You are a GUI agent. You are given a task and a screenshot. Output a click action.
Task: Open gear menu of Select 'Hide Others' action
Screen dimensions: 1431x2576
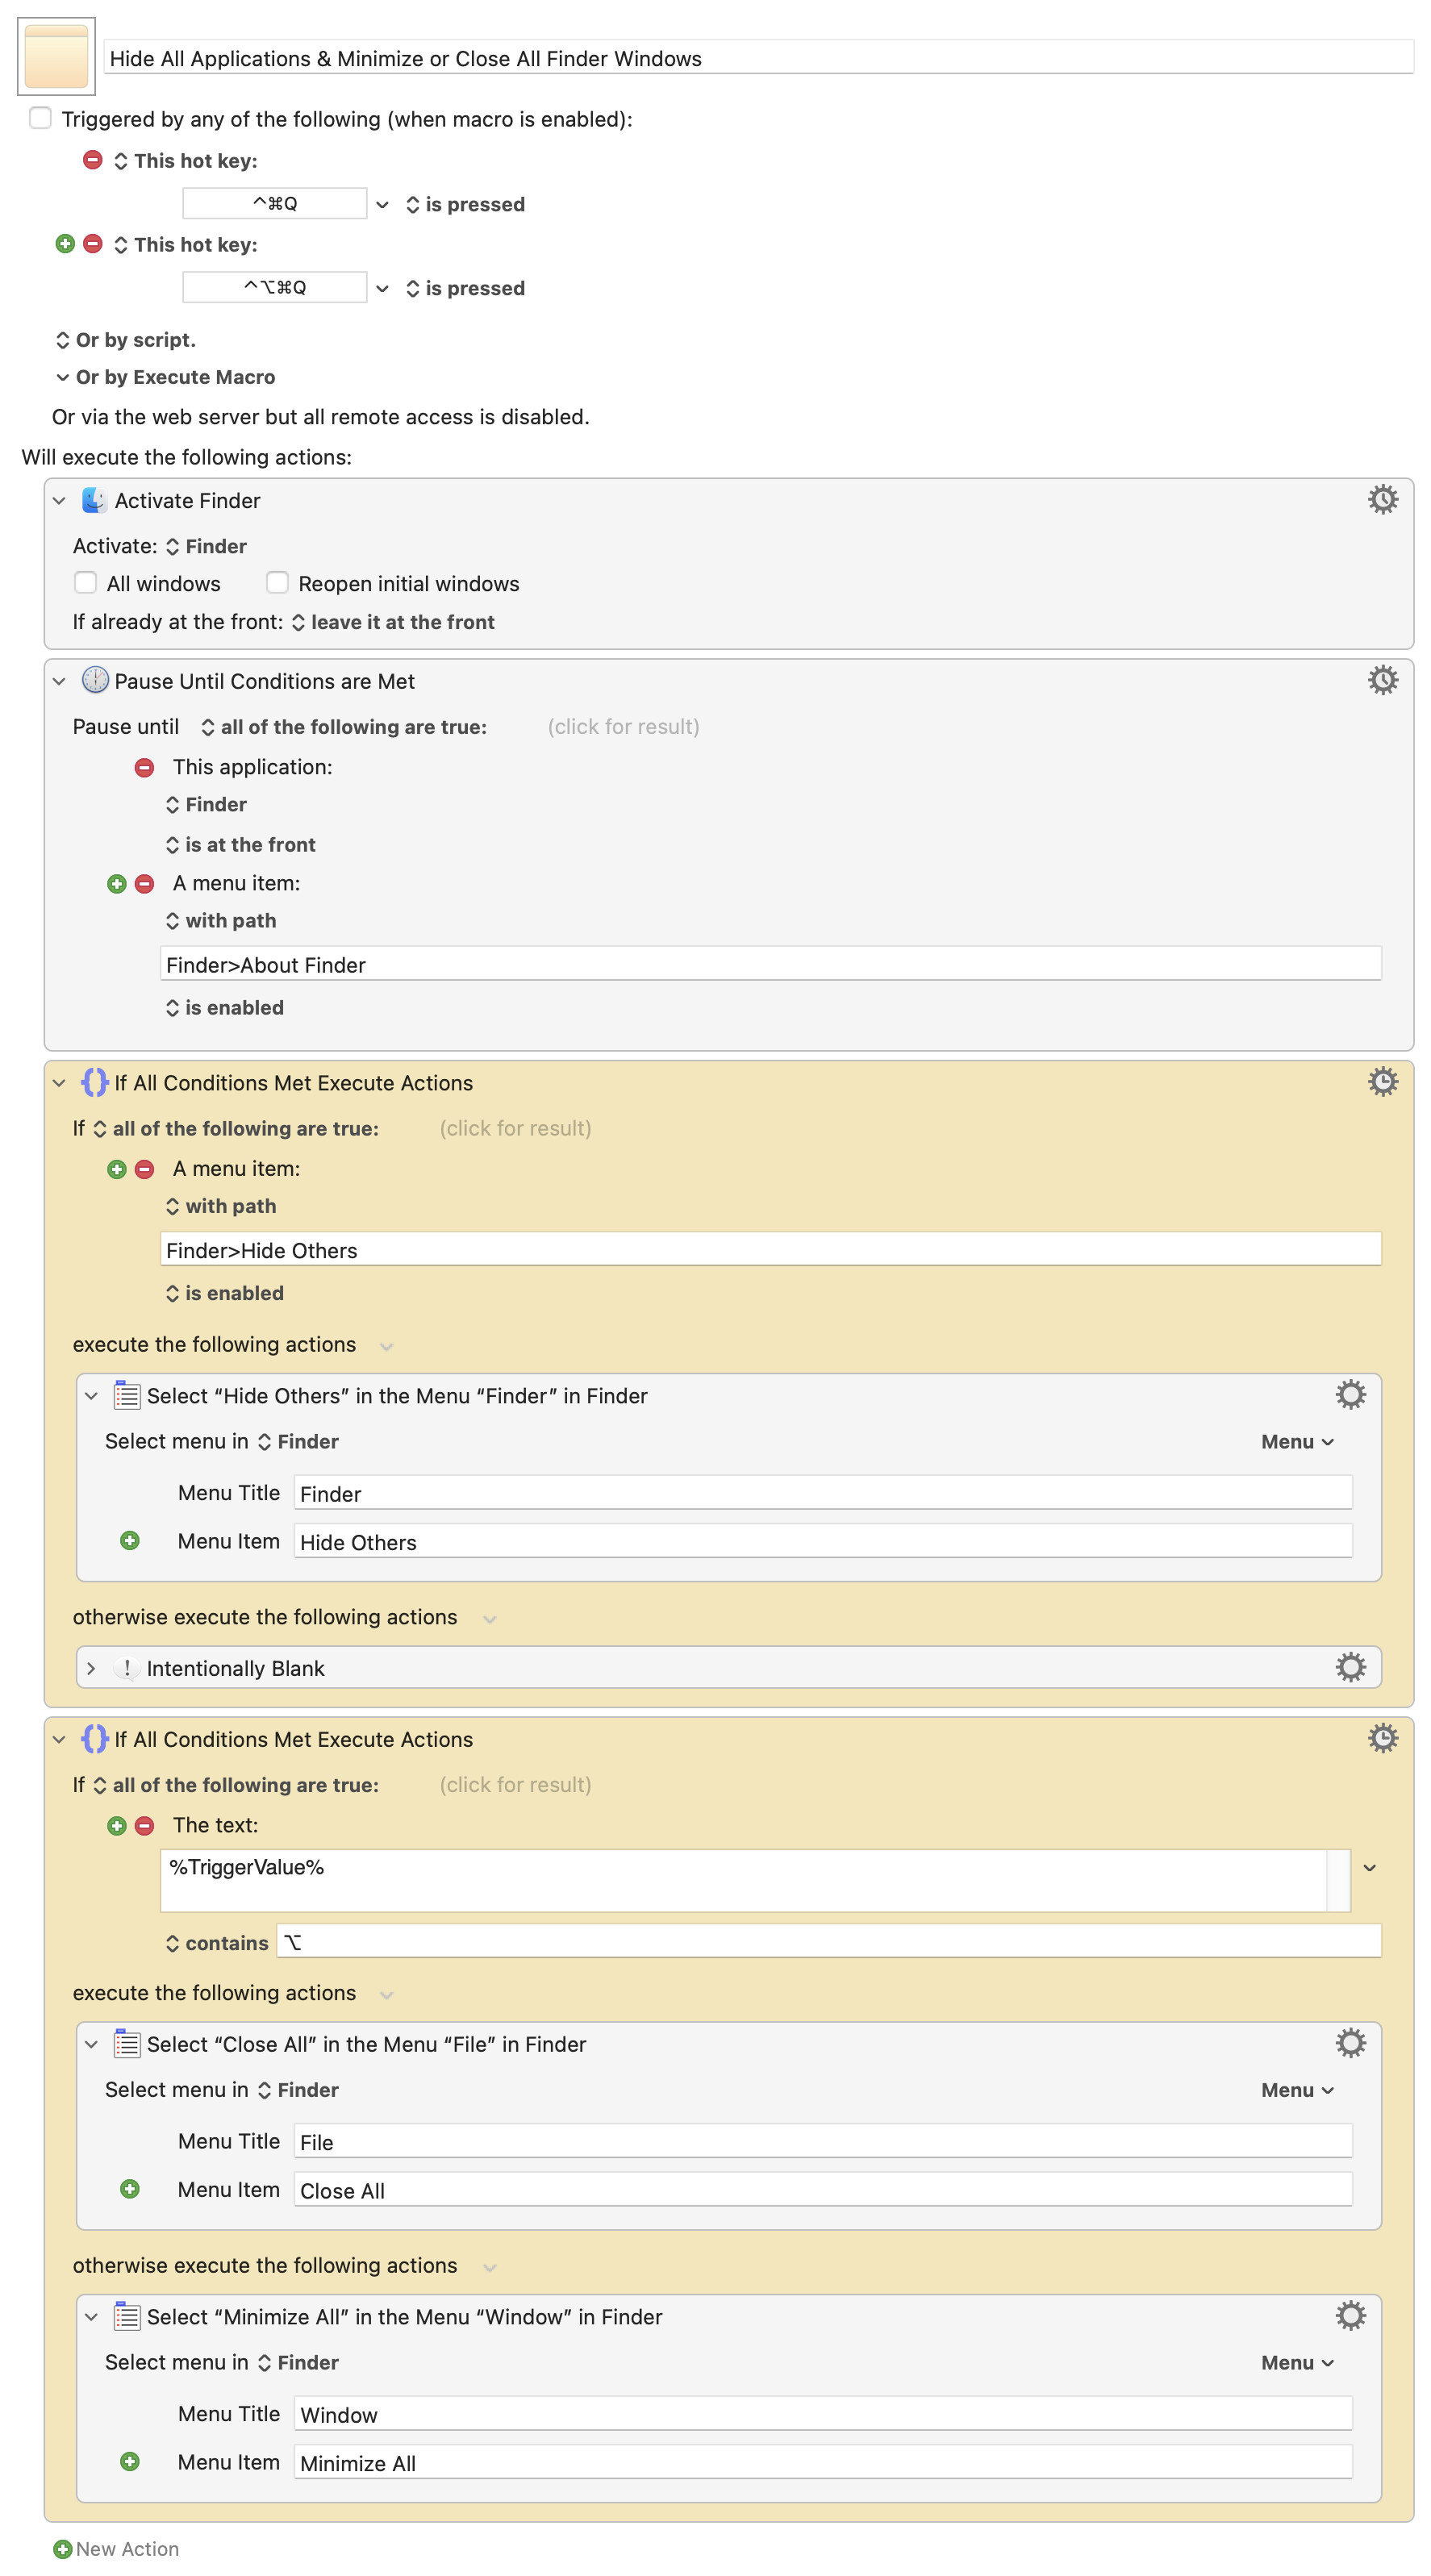1350,1394
